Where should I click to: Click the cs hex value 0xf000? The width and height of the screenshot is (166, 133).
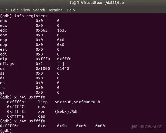[x=43, y=68]
